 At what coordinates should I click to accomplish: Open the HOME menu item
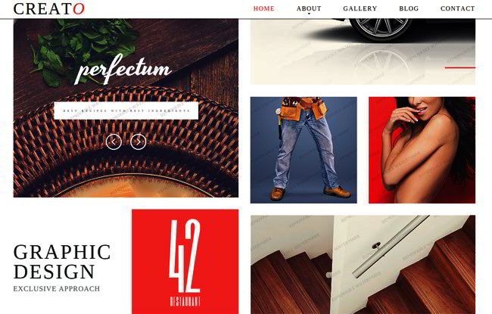[x=263, y=9]
